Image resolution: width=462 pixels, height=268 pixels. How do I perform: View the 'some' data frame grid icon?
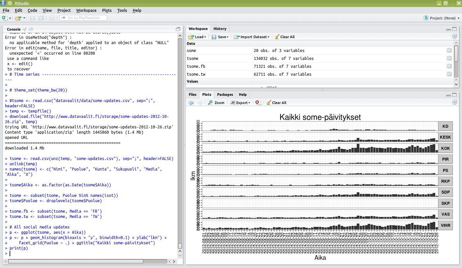coord(449,50)
